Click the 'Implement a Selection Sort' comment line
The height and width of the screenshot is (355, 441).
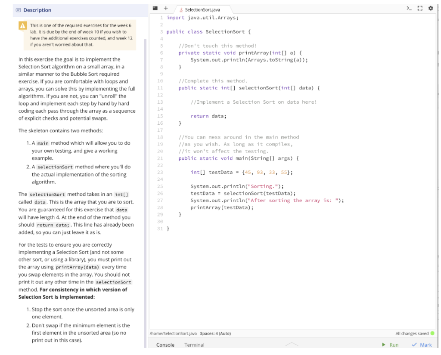coord(254,102)
